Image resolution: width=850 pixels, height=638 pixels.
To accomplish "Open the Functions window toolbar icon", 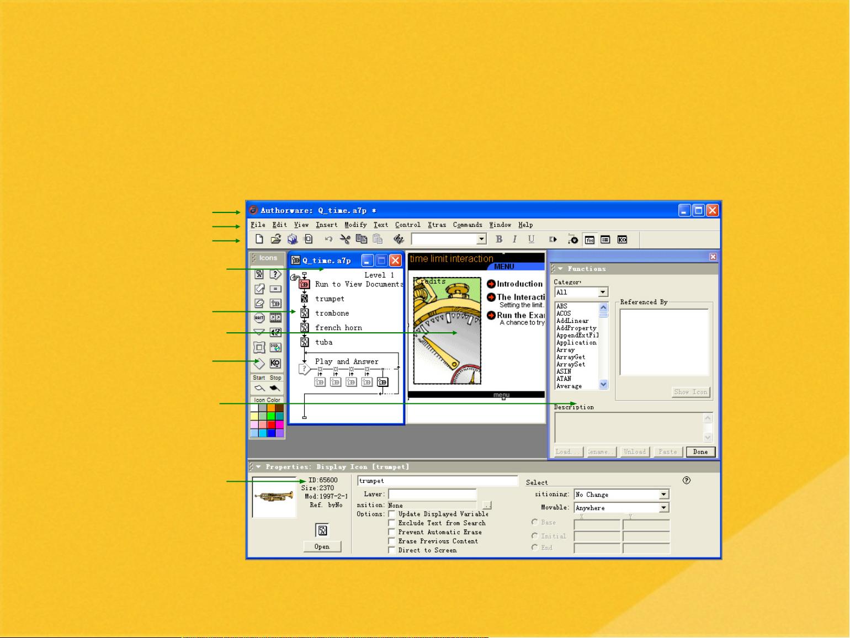I will pyautogui.click(x=589, y=240).
